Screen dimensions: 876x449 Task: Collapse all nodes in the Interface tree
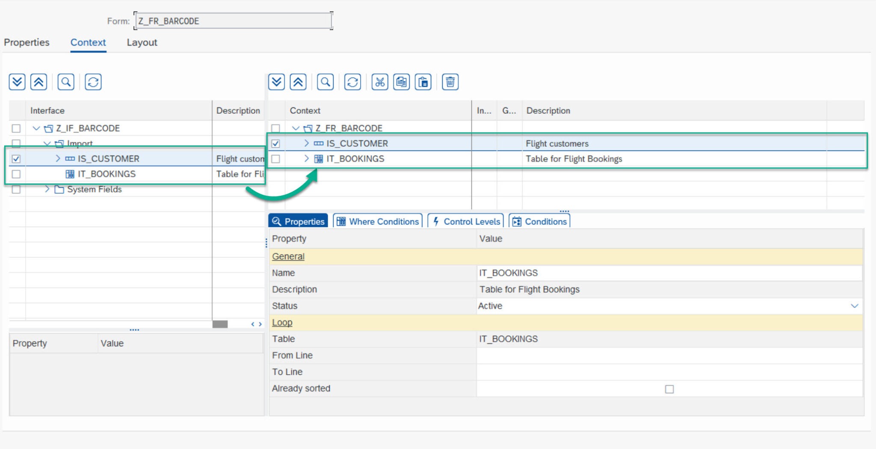point(38,82)
